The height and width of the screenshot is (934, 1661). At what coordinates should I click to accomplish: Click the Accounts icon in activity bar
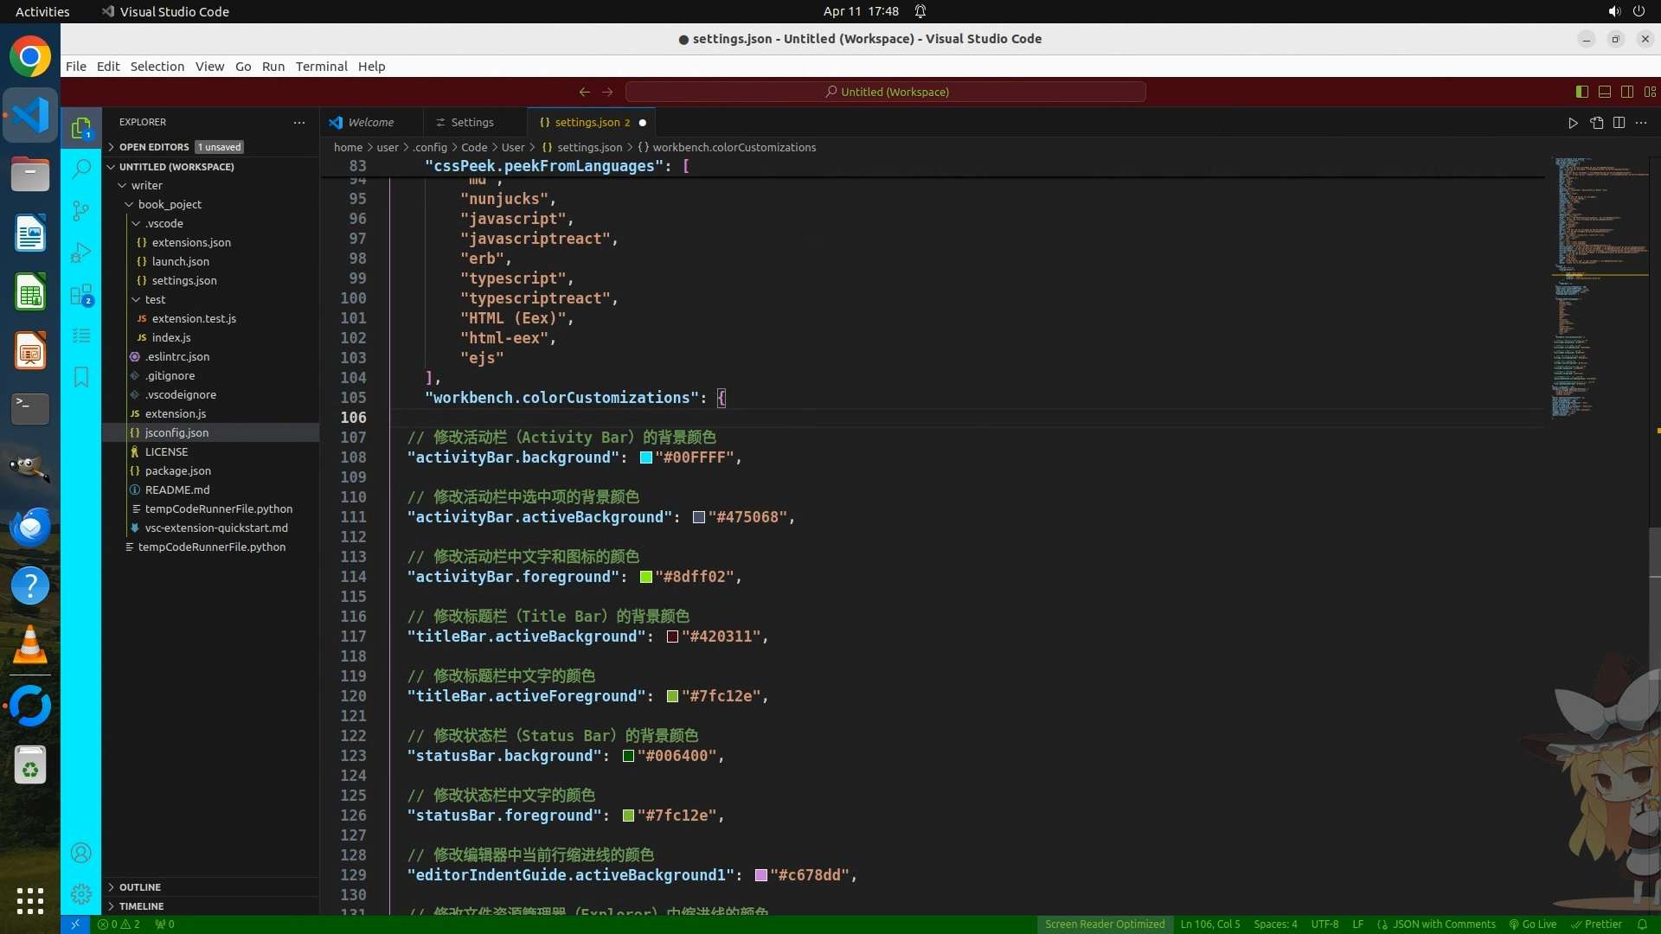click(81, 853)
